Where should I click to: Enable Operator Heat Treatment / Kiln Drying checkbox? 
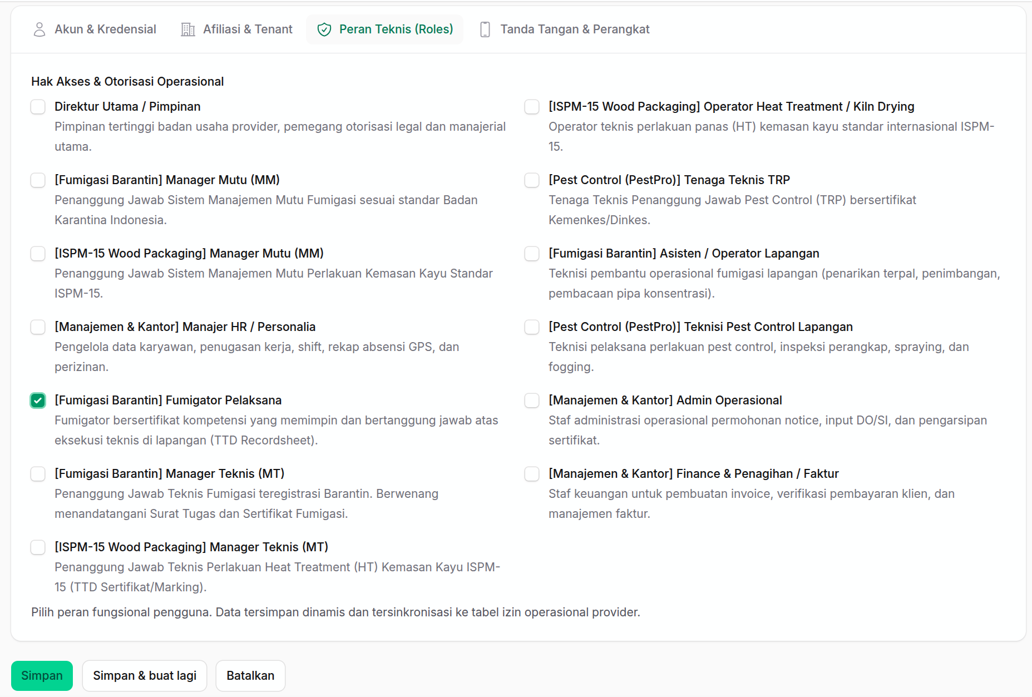(x=532, y=107)
